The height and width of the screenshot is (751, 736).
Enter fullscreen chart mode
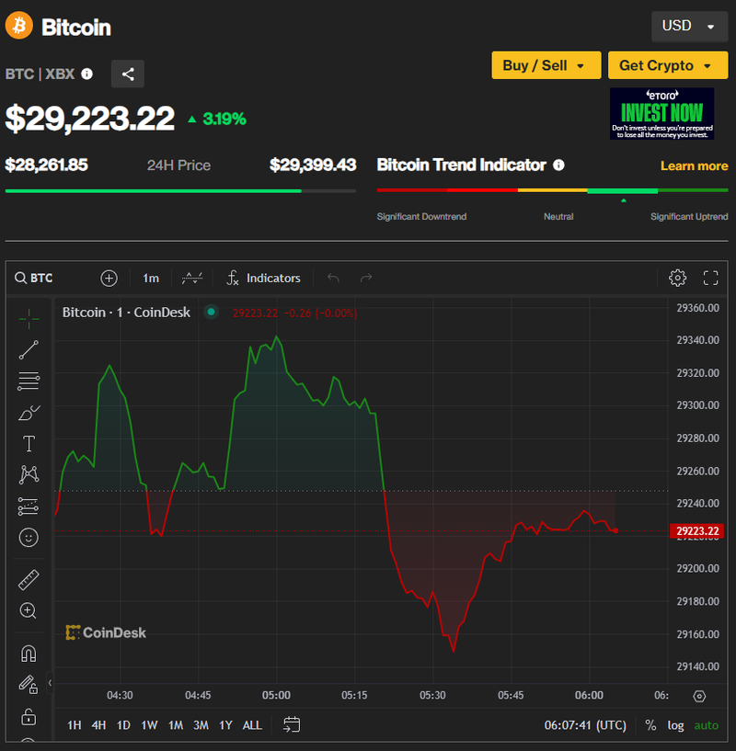click(x=710, y=278)
